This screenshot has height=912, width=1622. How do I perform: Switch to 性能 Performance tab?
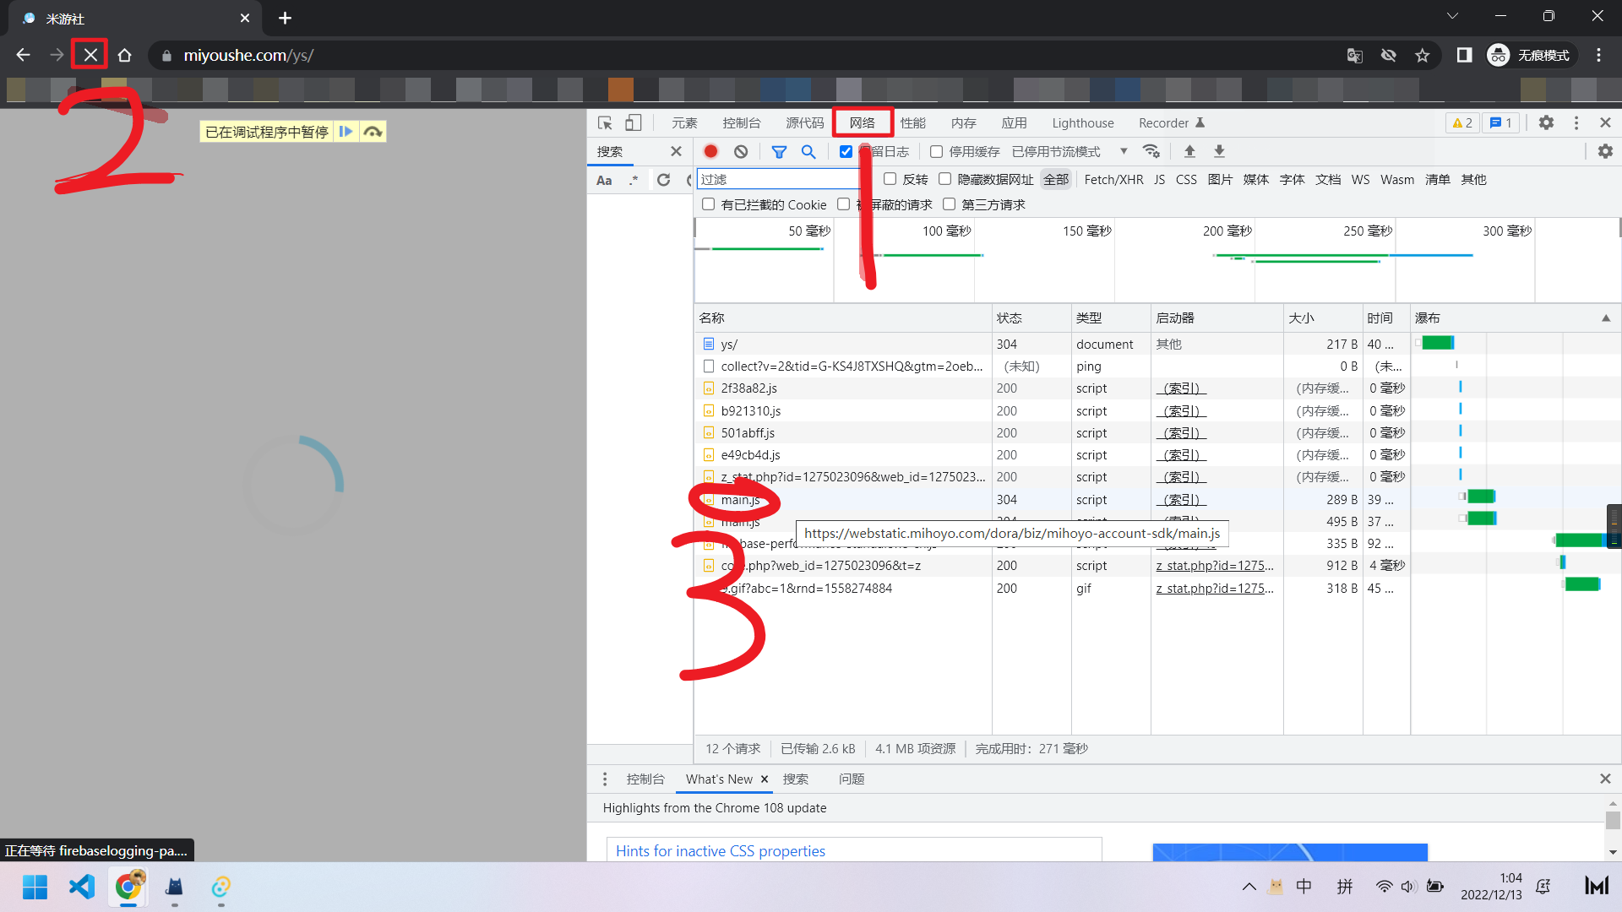point(913,123)
